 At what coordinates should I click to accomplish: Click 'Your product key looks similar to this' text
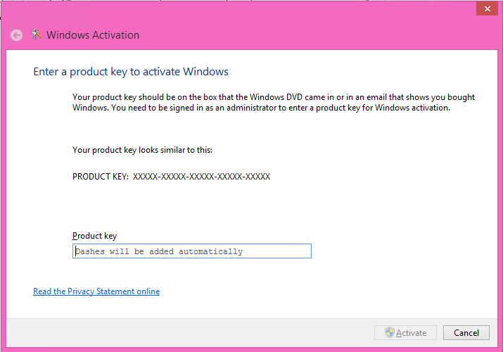point(142,150)
